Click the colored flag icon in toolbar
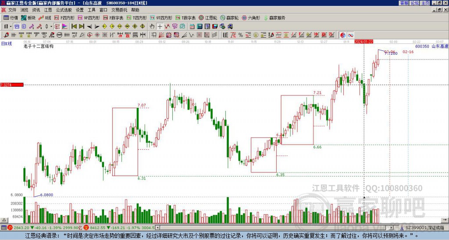 [x=65, y=27]
